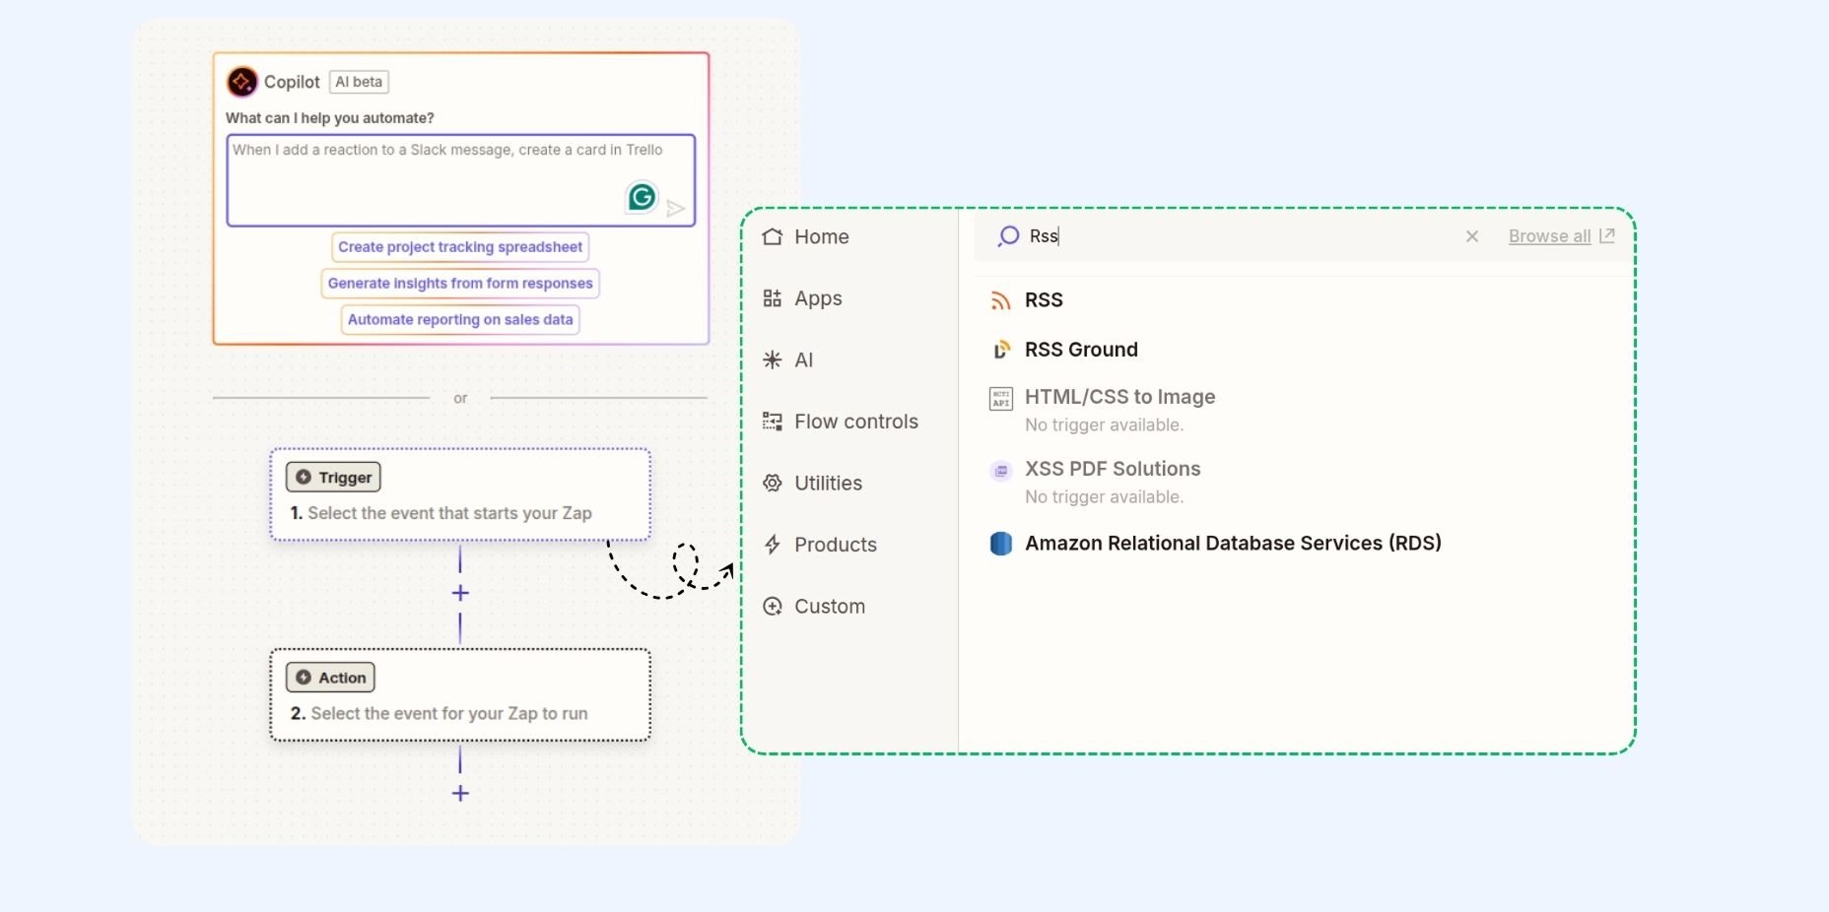This screenshot has height=912, width=1829.
Task: Select Amazon Relational Database Services (RDS)
Action: point(1232,544)
